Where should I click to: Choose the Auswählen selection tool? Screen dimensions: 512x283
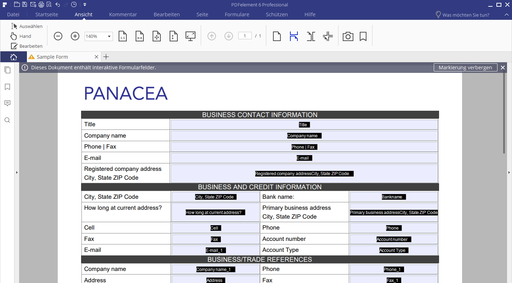coord(27,26)
